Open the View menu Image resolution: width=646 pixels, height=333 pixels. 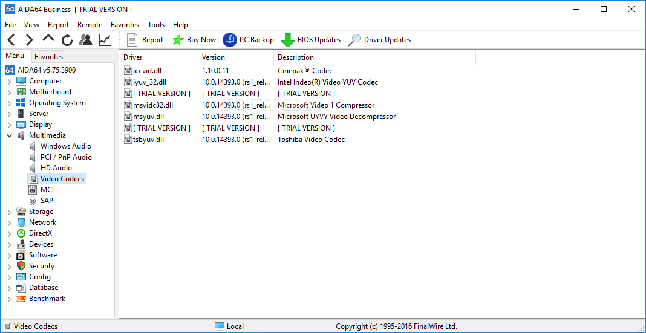(31, 25)
